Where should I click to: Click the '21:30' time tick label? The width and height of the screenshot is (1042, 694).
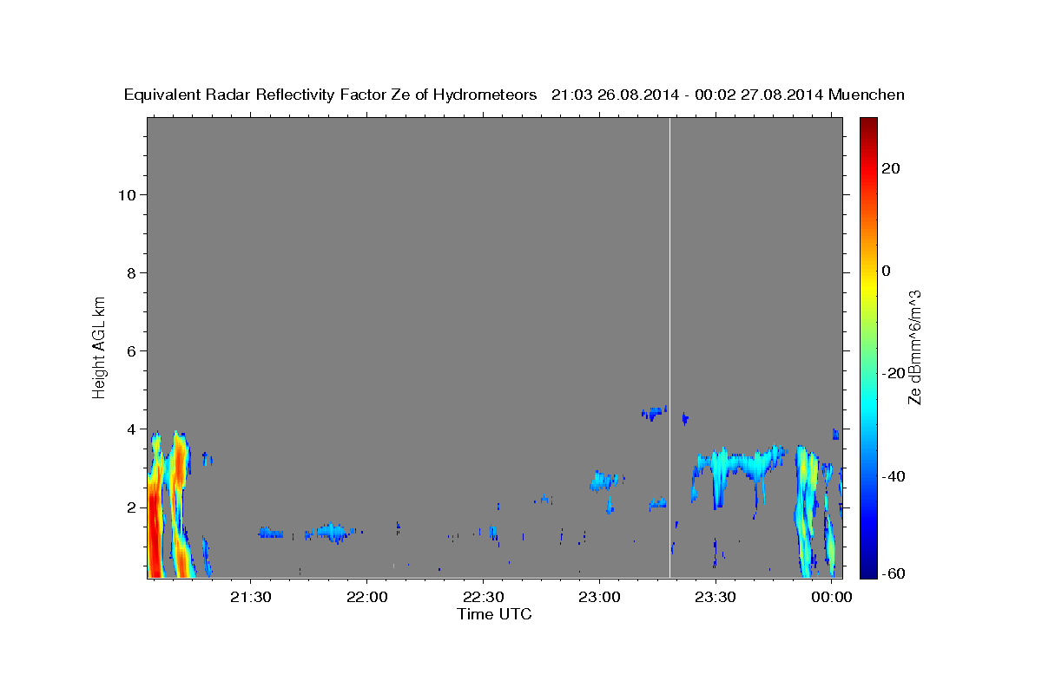tap(251, 598)
